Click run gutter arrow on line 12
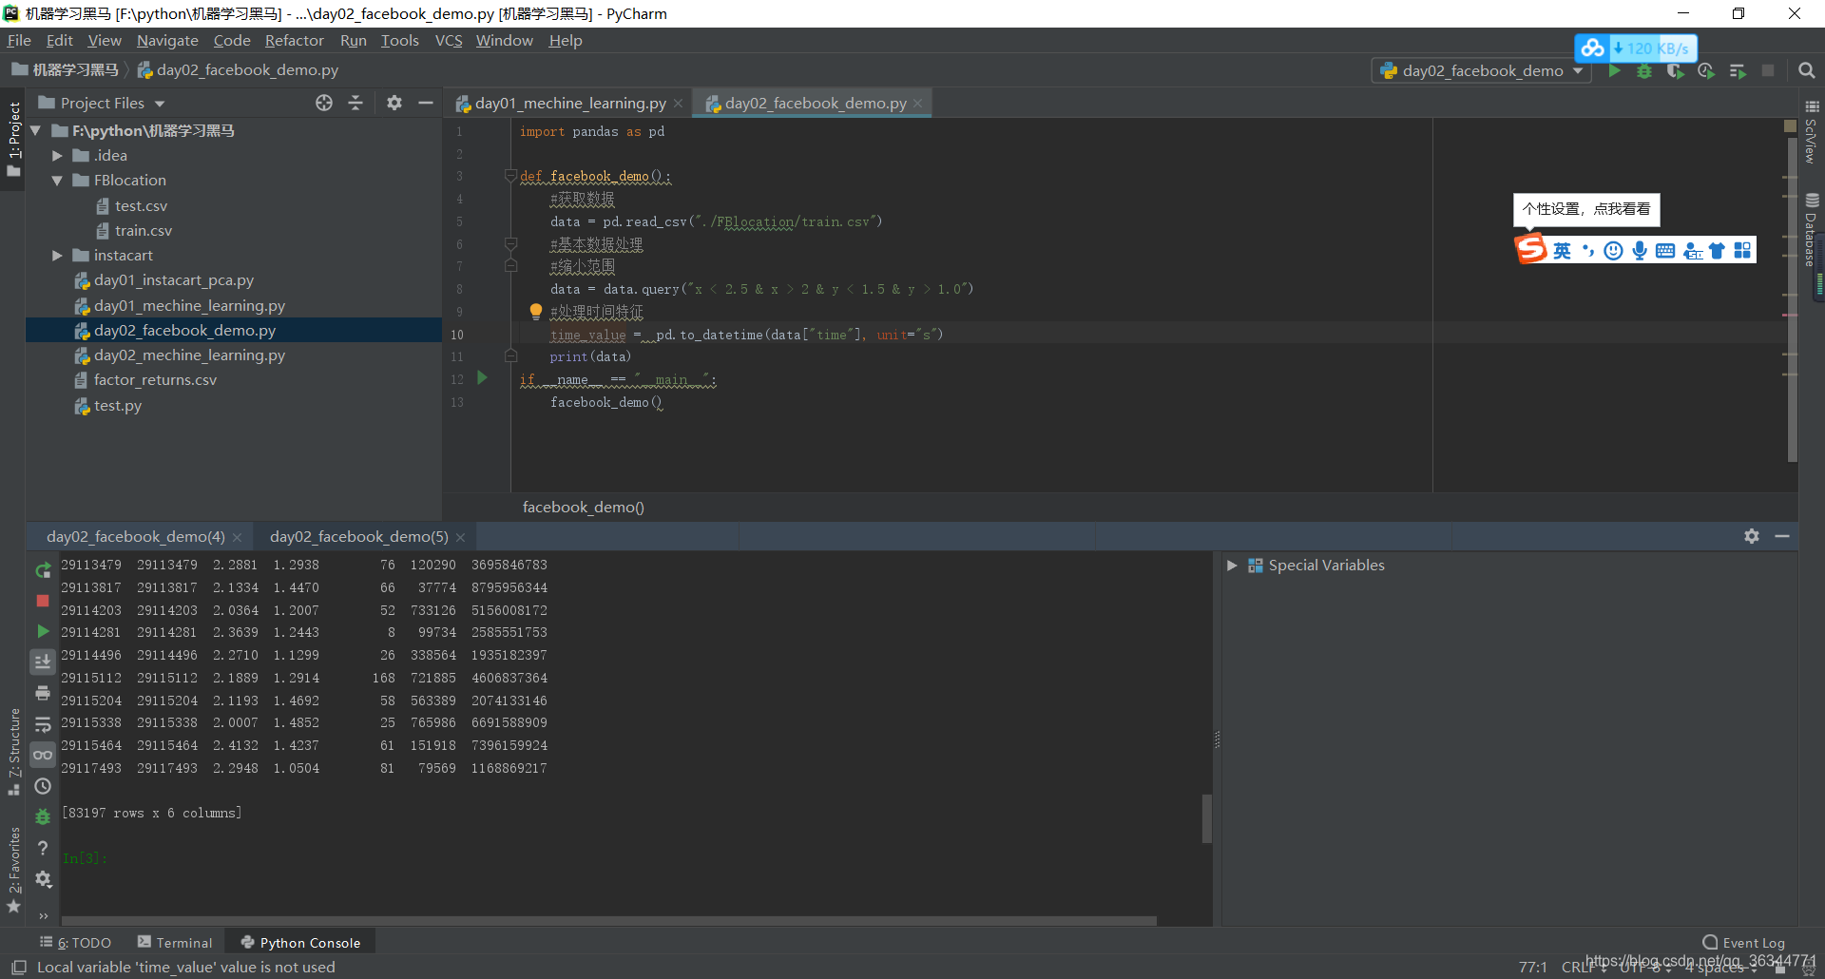Viewport: 1825px width, 979px height. tap(482, 378)
